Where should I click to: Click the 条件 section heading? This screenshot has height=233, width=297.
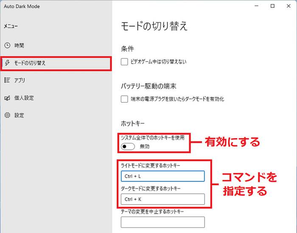pyautogui.click(x=127, y=49)
